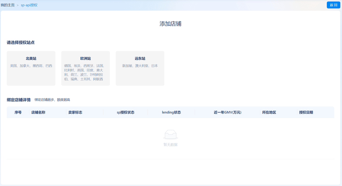Click the 添加店铺 page title
The height and width of the screenshot is (186, 342).
pyautogui.click(x=170, y=24)
